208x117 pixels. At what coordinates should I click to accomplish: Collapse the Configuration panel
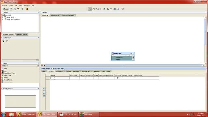(2, 38)
